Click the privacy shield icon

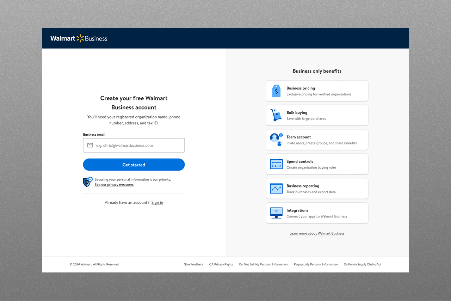(87, 182)
